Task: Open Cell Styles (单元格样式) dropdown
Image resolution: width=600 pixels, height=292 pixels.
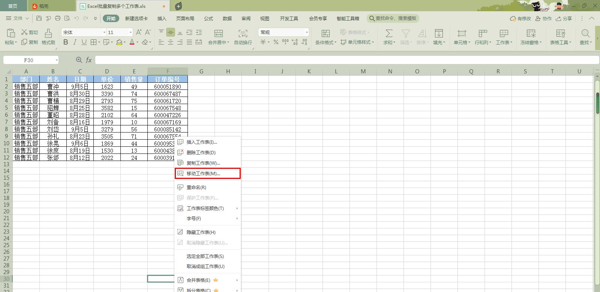Action: tap(357, 42)
